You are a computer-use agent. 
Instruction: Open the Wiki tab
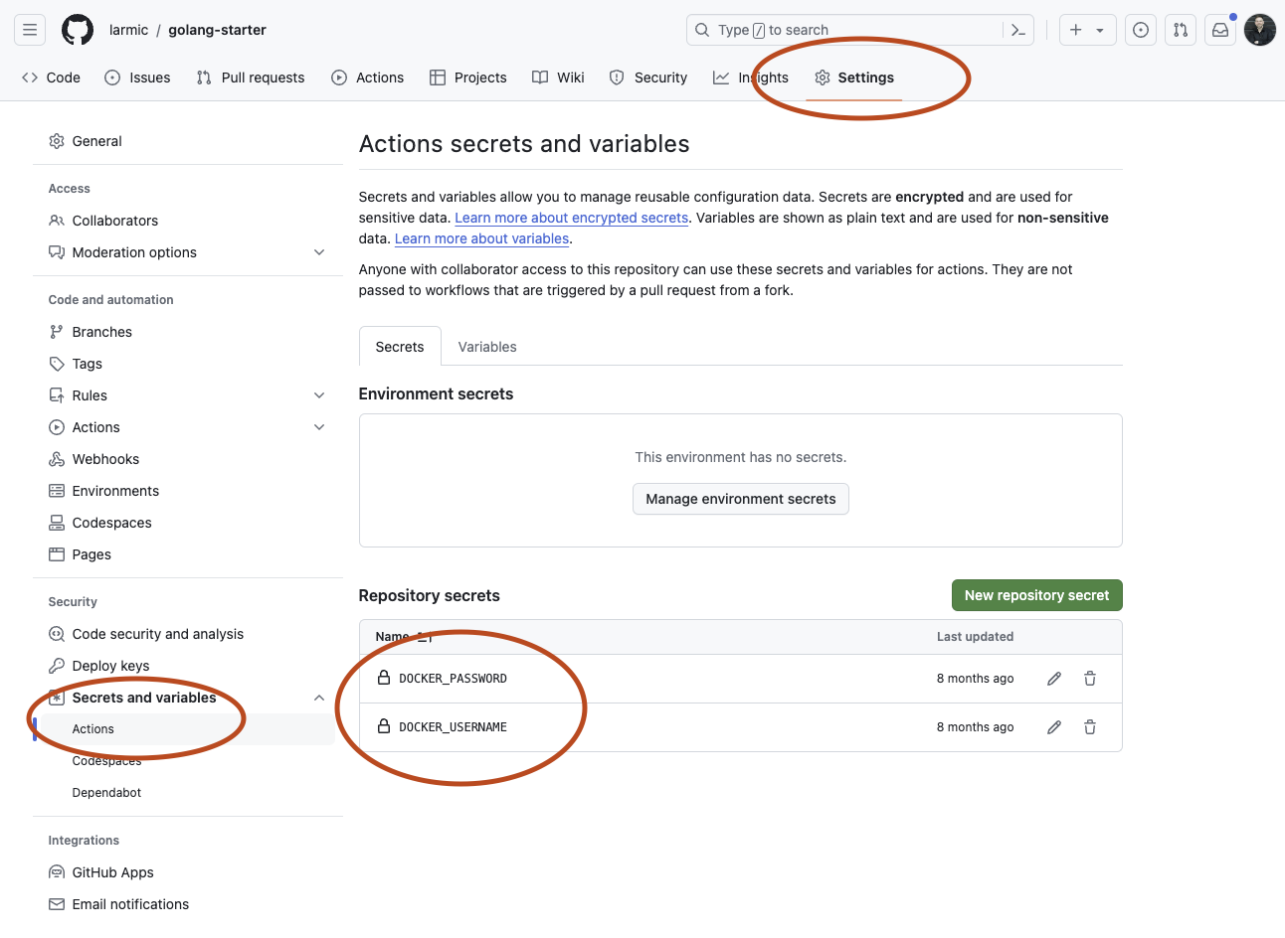coord(558,78)
